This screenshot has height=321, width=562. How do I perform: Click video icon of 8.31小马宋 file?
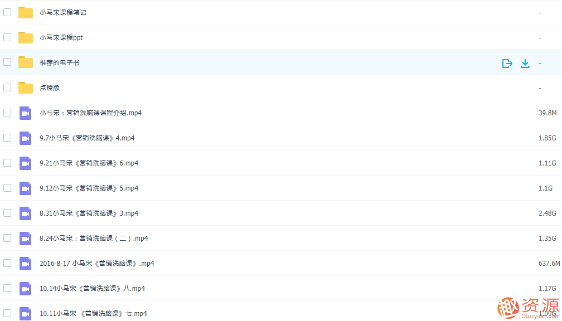(x=26, y=213)
